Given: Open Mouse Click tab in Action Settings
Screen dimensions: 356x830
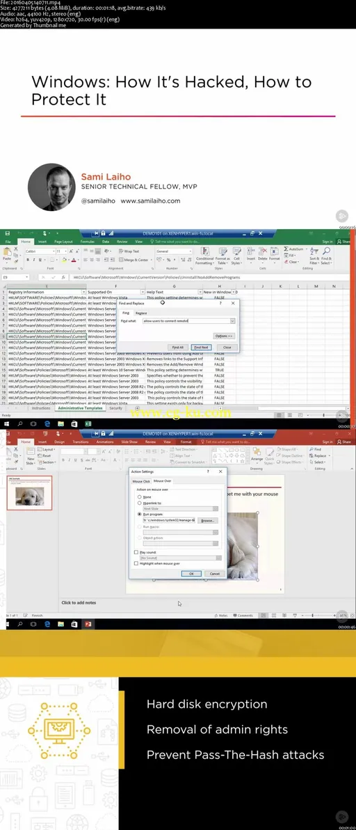Looking at the screenshot, I should pos(141,481).
